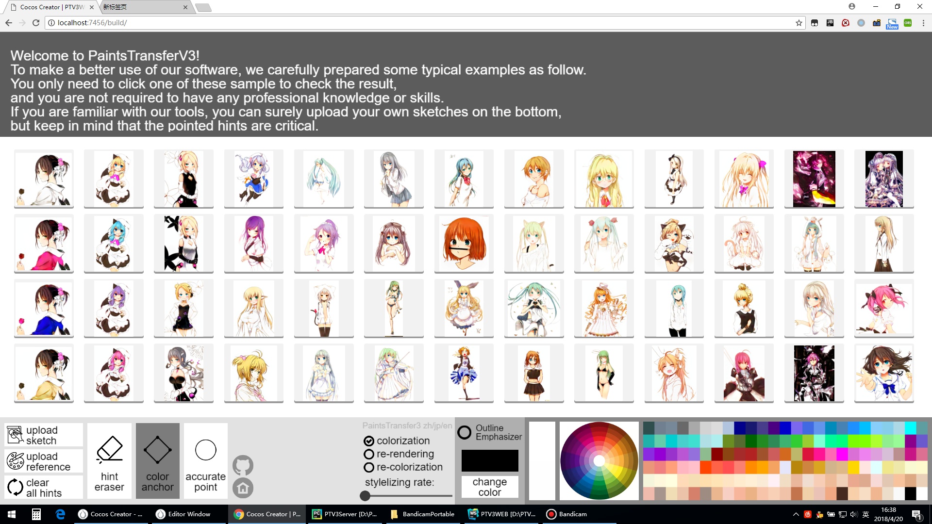The height and width of the screenshot is (524, 932).
Task: Click the center of the color wheel
Action: 599,461
